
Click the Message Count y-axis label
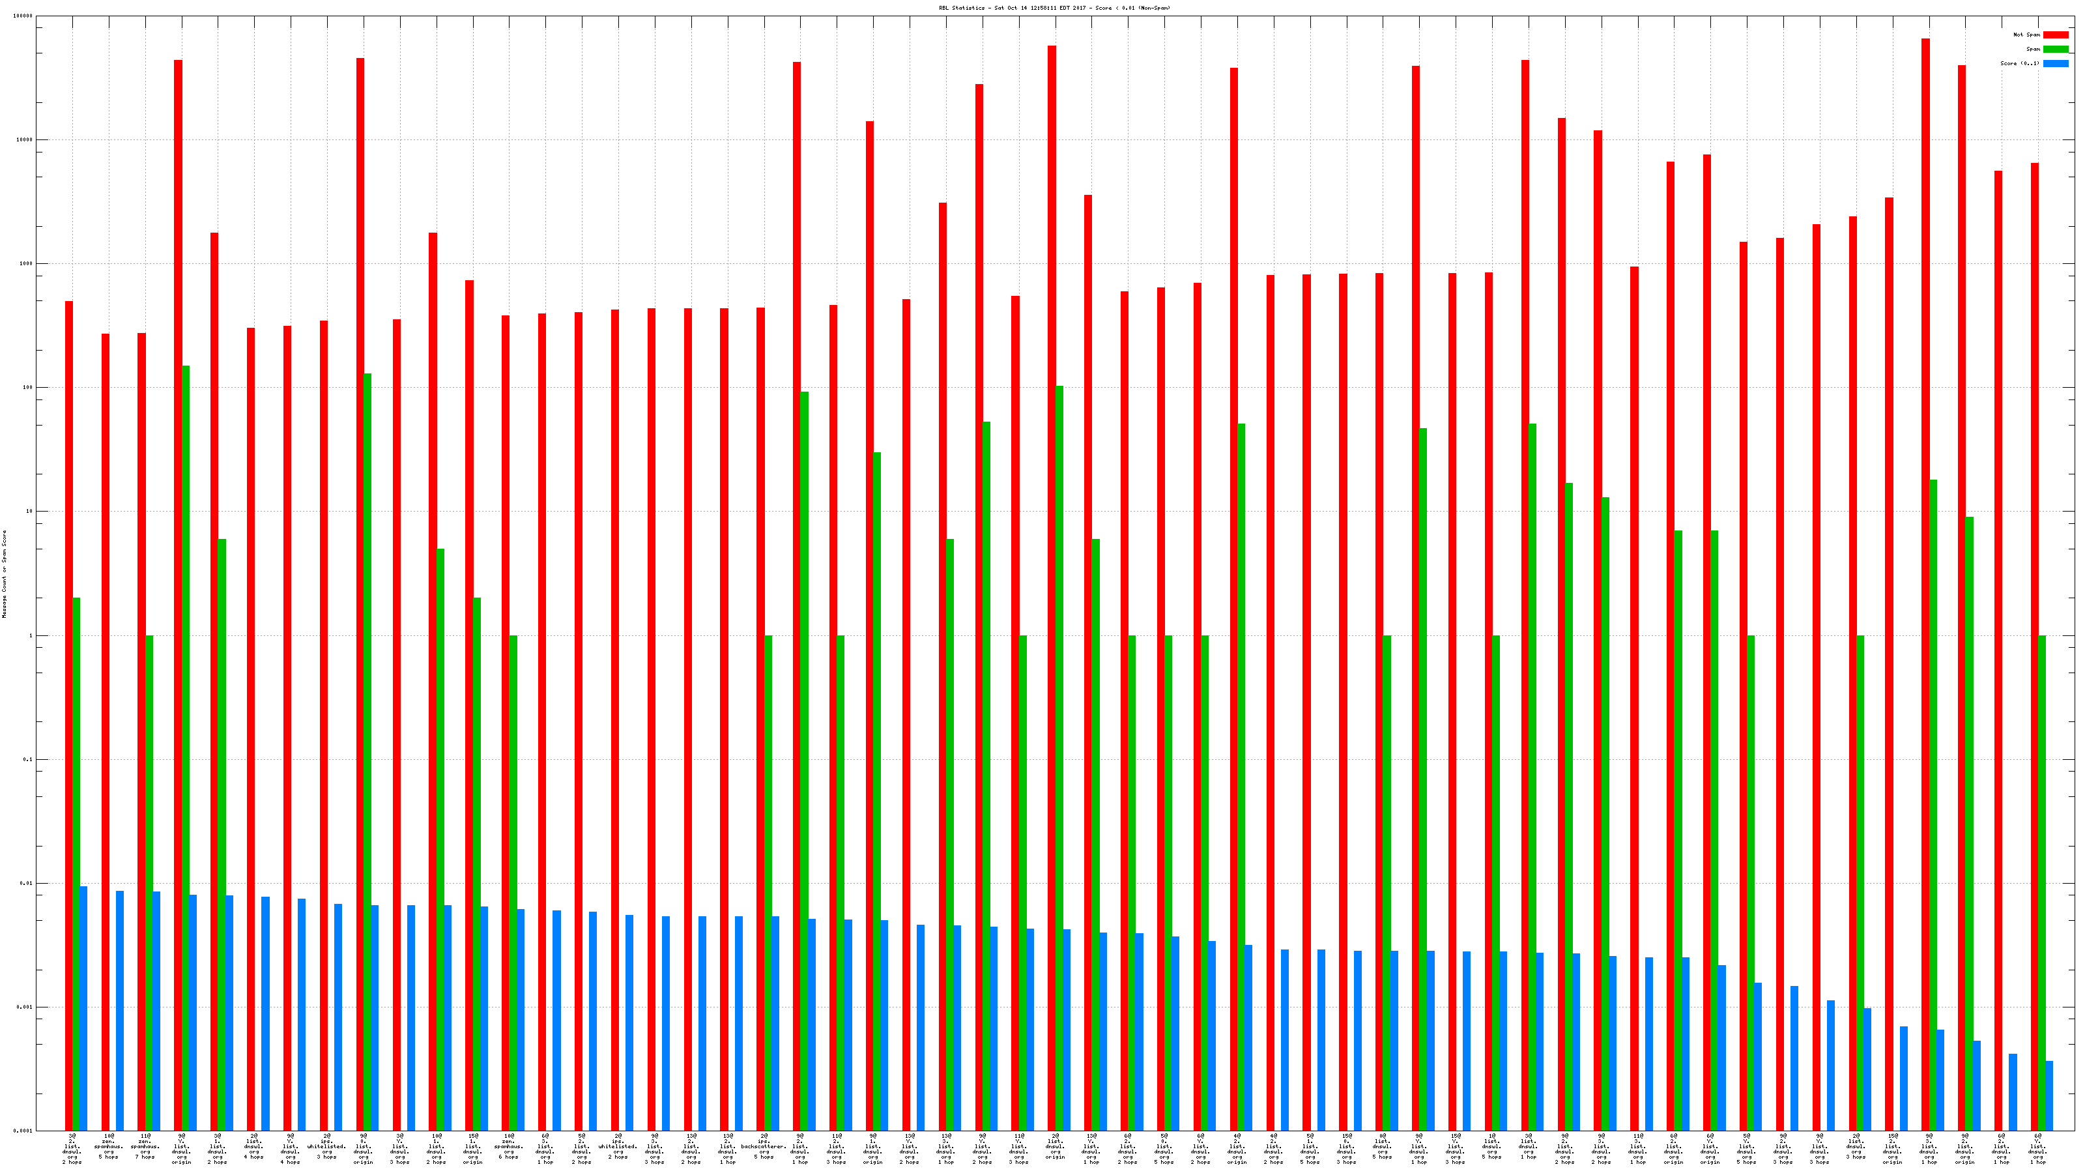[x=4, y=574]
